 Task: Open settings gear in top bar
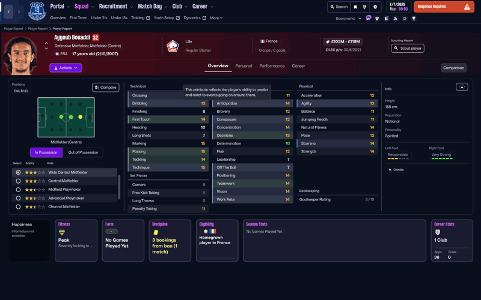[x=375, y=7]
